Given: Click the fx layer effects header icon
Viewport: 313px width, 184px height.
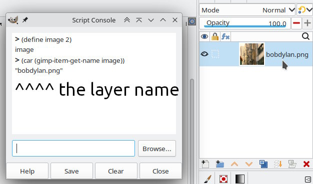Looking at the screenshot, I should pos(225,36).
